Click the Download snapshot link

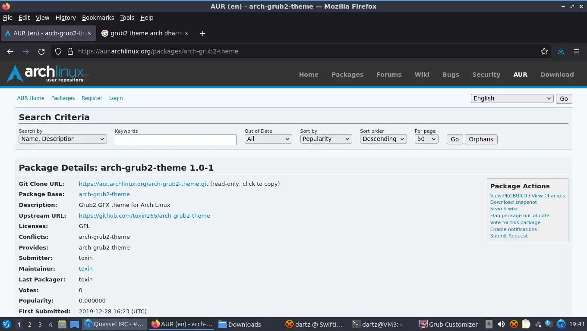tap(514, 202)
